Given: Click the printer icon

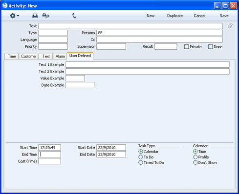Looking at the screenshot, I should tap(35, 16).
